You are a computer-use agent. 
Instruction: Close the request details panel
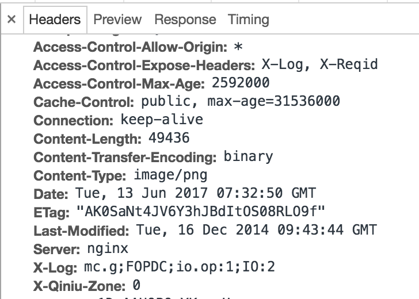12,19
